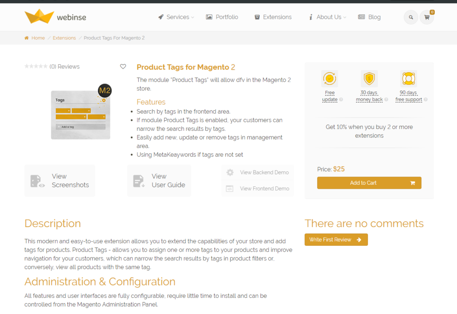Click the Free update badge icon
Viewport: 457px width, 314px height.
point(329,79)
